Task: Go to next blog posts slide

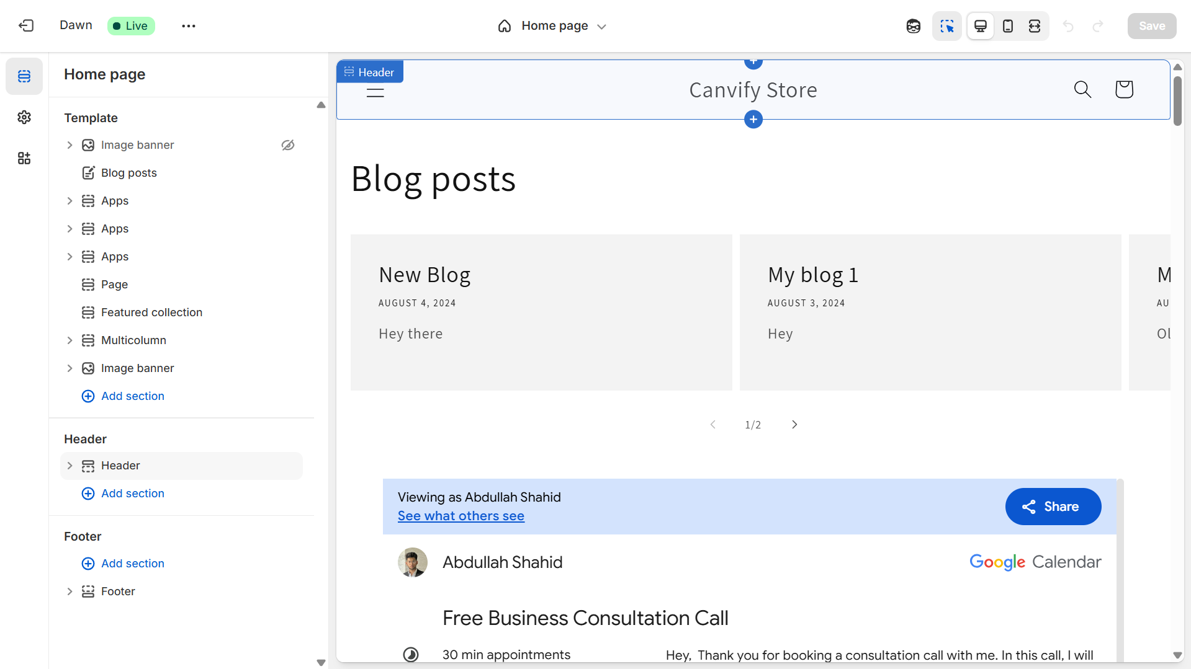Action: (x=794, y=425)
